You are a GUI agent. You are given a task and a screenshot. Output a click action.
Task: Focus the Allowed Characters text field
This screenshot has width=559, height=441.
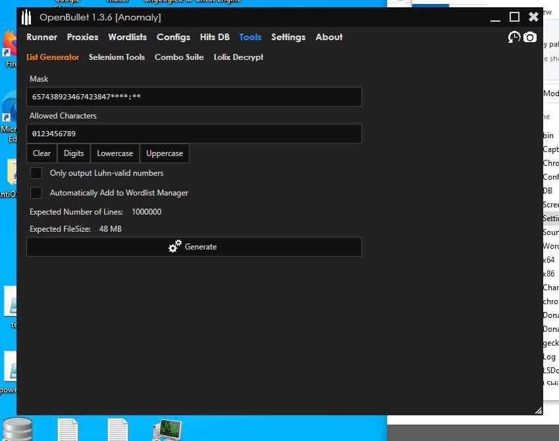tap(194, 134)
